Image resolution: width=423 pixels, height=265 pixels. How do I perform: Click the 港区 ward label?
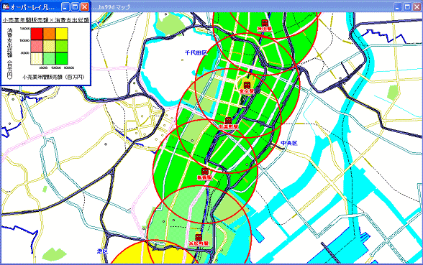pos(102,251)
